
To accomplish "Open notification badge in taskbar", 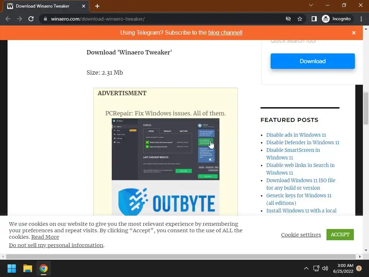I will click(x=359, y=268).
